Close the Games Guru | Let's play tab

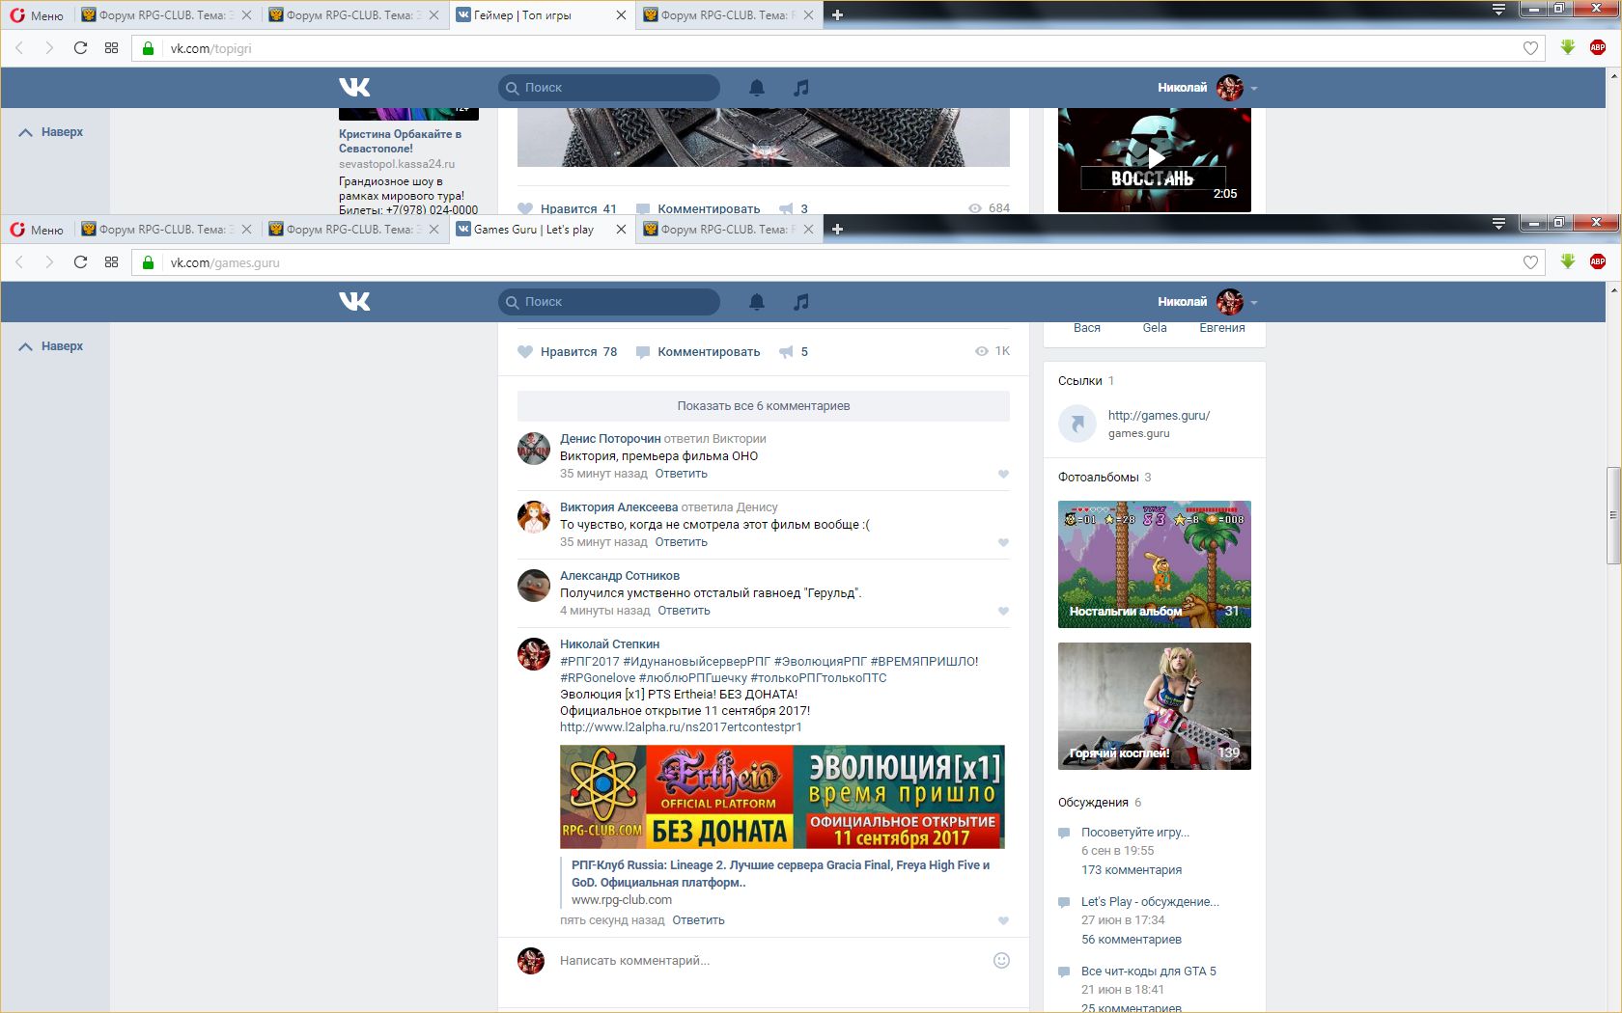point(621,230)
